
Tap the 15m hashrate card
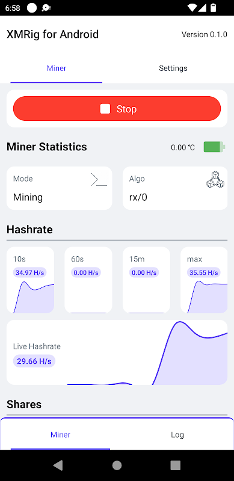click(x=147, y=280)
